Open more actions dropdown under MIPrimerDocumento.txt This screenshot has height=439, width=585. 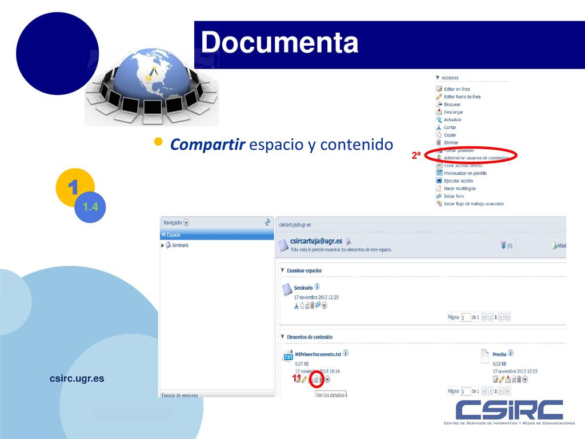327,380
